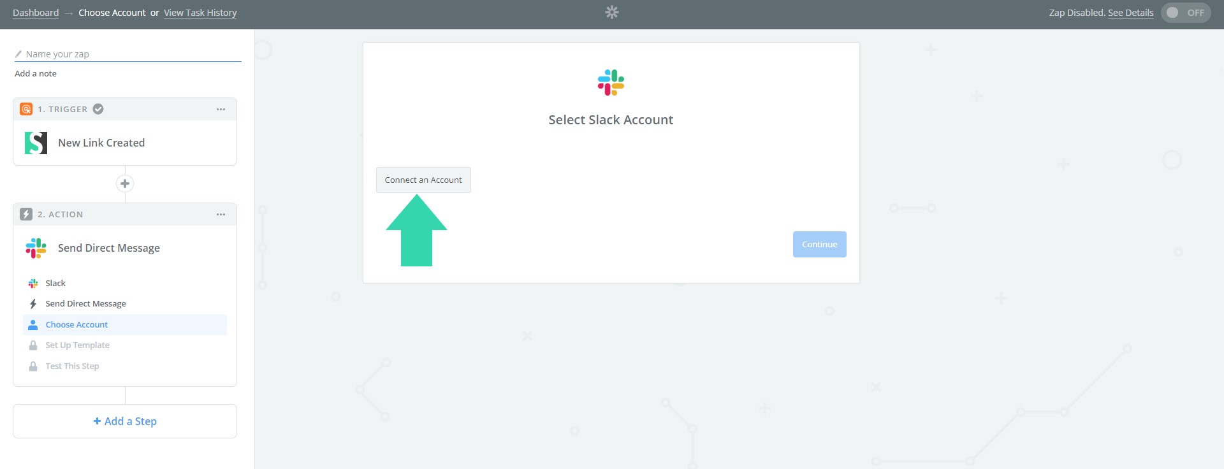1224x469 pixels.
Task: Click the orange trigger step icon
Action: click(26, 109)
